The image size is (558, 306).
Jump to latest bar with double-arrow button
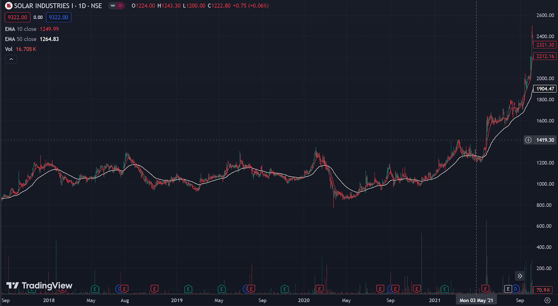[520, 276]
